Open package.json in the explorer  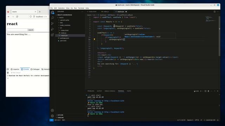[64, 38]
